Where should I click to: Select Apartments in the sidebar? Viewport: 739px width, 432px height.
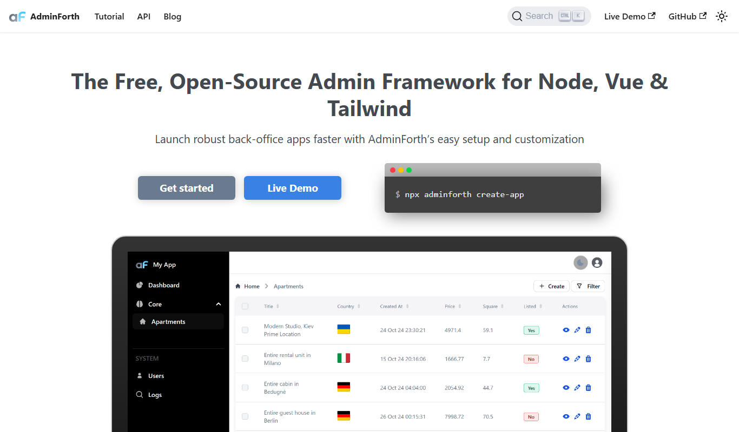point(178,321)
